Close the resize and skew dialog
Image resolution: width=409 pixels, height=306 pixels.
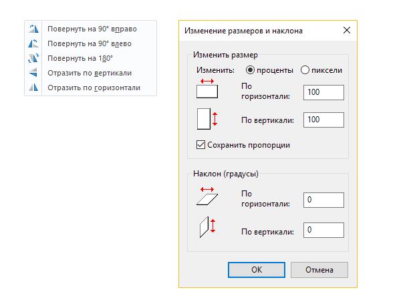pos(346,31)
